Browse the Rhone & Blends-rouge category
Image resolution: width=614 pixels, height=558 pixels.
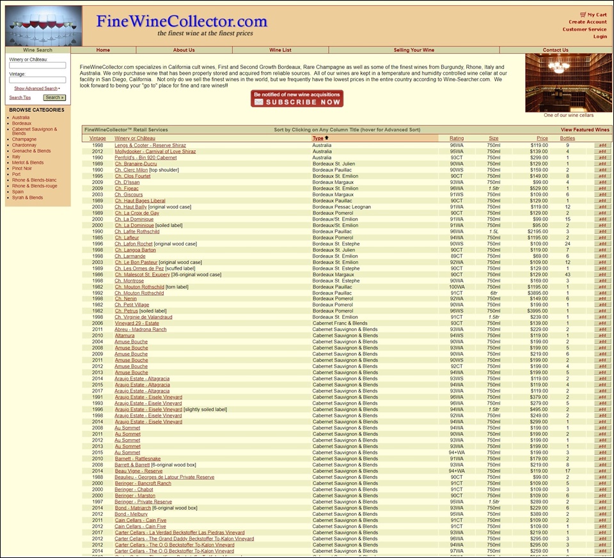[x=35, y=186]
